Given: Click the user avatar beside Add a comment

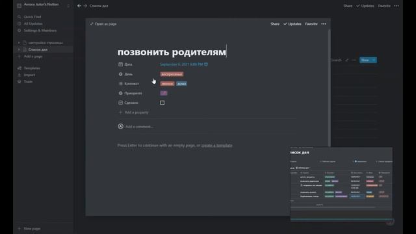Looking at the screenshot, I should [120, 126].
